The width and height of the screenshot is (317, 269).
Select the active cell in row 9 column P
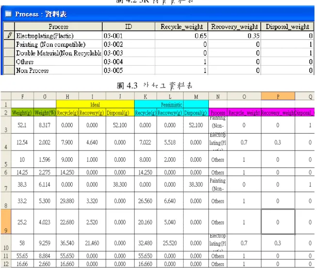click(278, 222)
